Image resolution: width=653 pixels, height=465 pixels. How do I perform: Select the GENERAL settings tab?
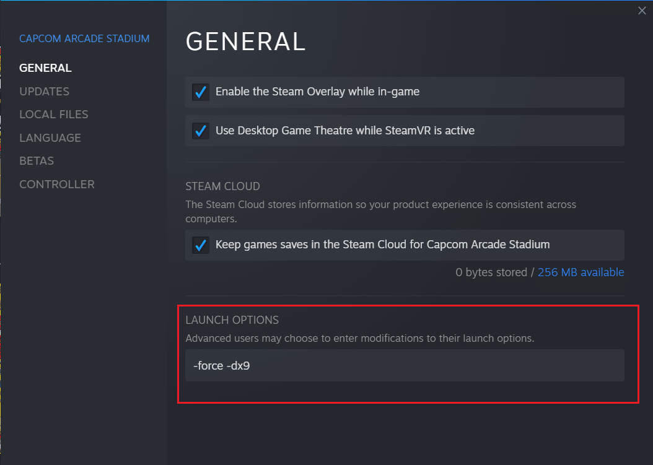coord(45,67)
